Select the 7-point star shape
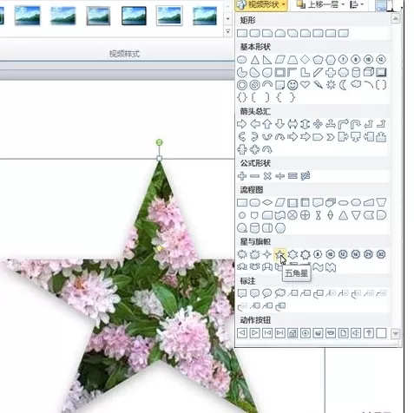The width and height of the screenshot is (414, 413). [x=305, y=254]
